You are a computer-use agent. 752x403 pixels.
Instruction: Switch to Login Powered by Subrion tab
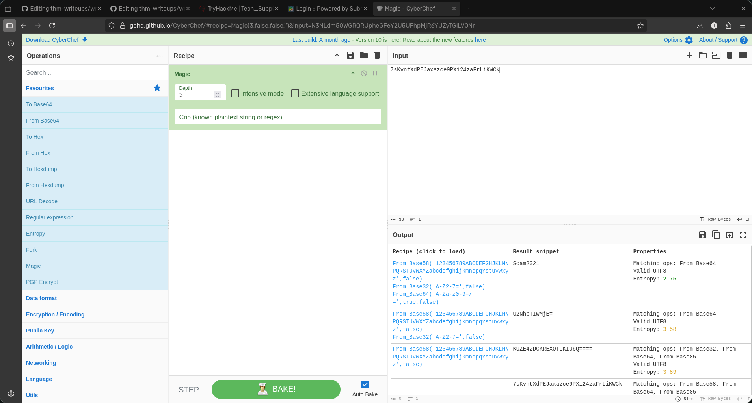328,9
